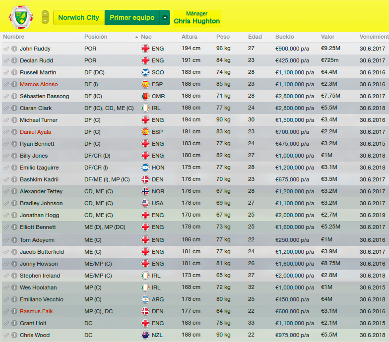Open player Sébastien Bassong
The width and height of the screenshot is (389, 342).
(45, 96)
